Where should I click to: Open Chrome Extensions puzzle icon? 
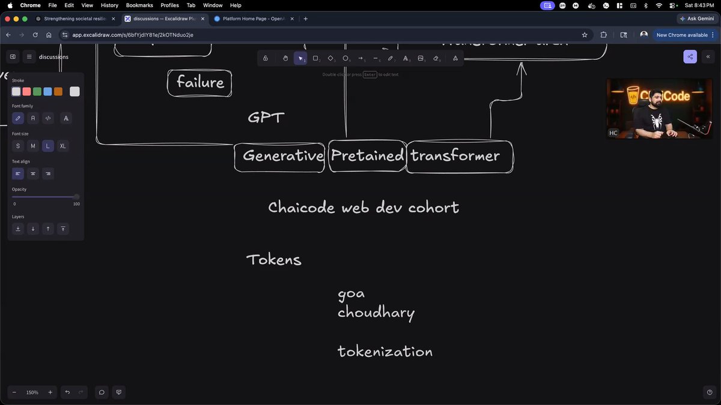[604, 35]
